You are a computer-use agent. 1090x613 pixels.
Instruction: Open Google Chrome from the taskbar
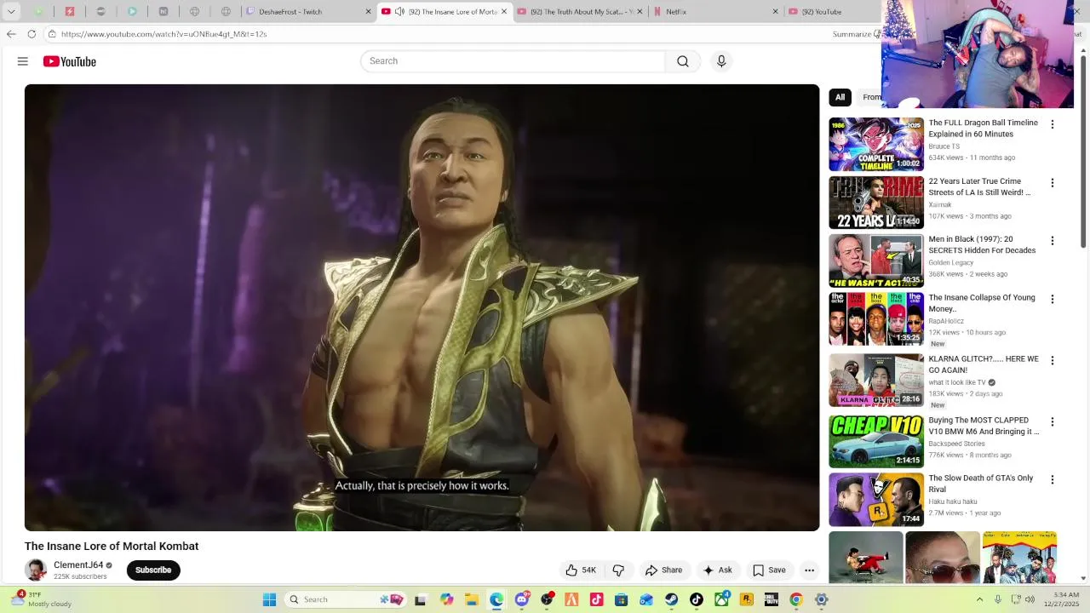coord(796,599)
